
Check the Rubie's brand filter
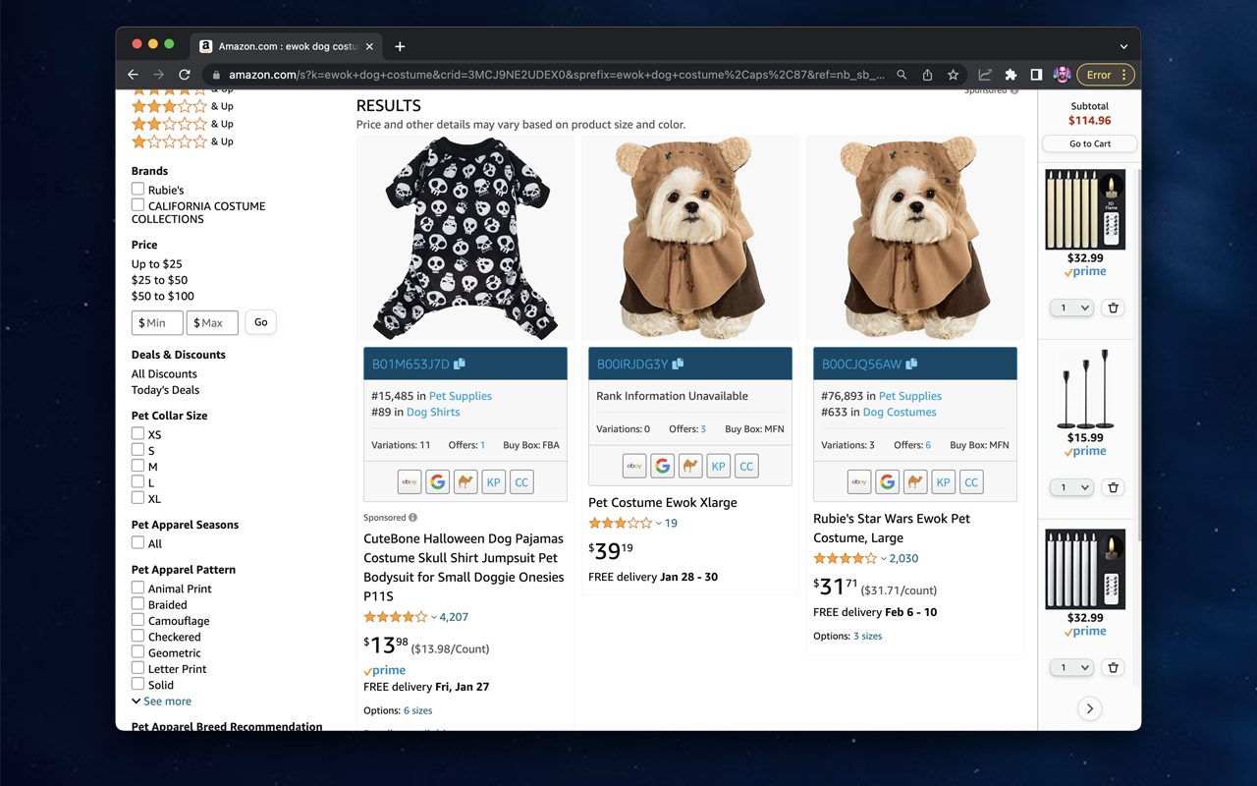[x=138, y=190]
